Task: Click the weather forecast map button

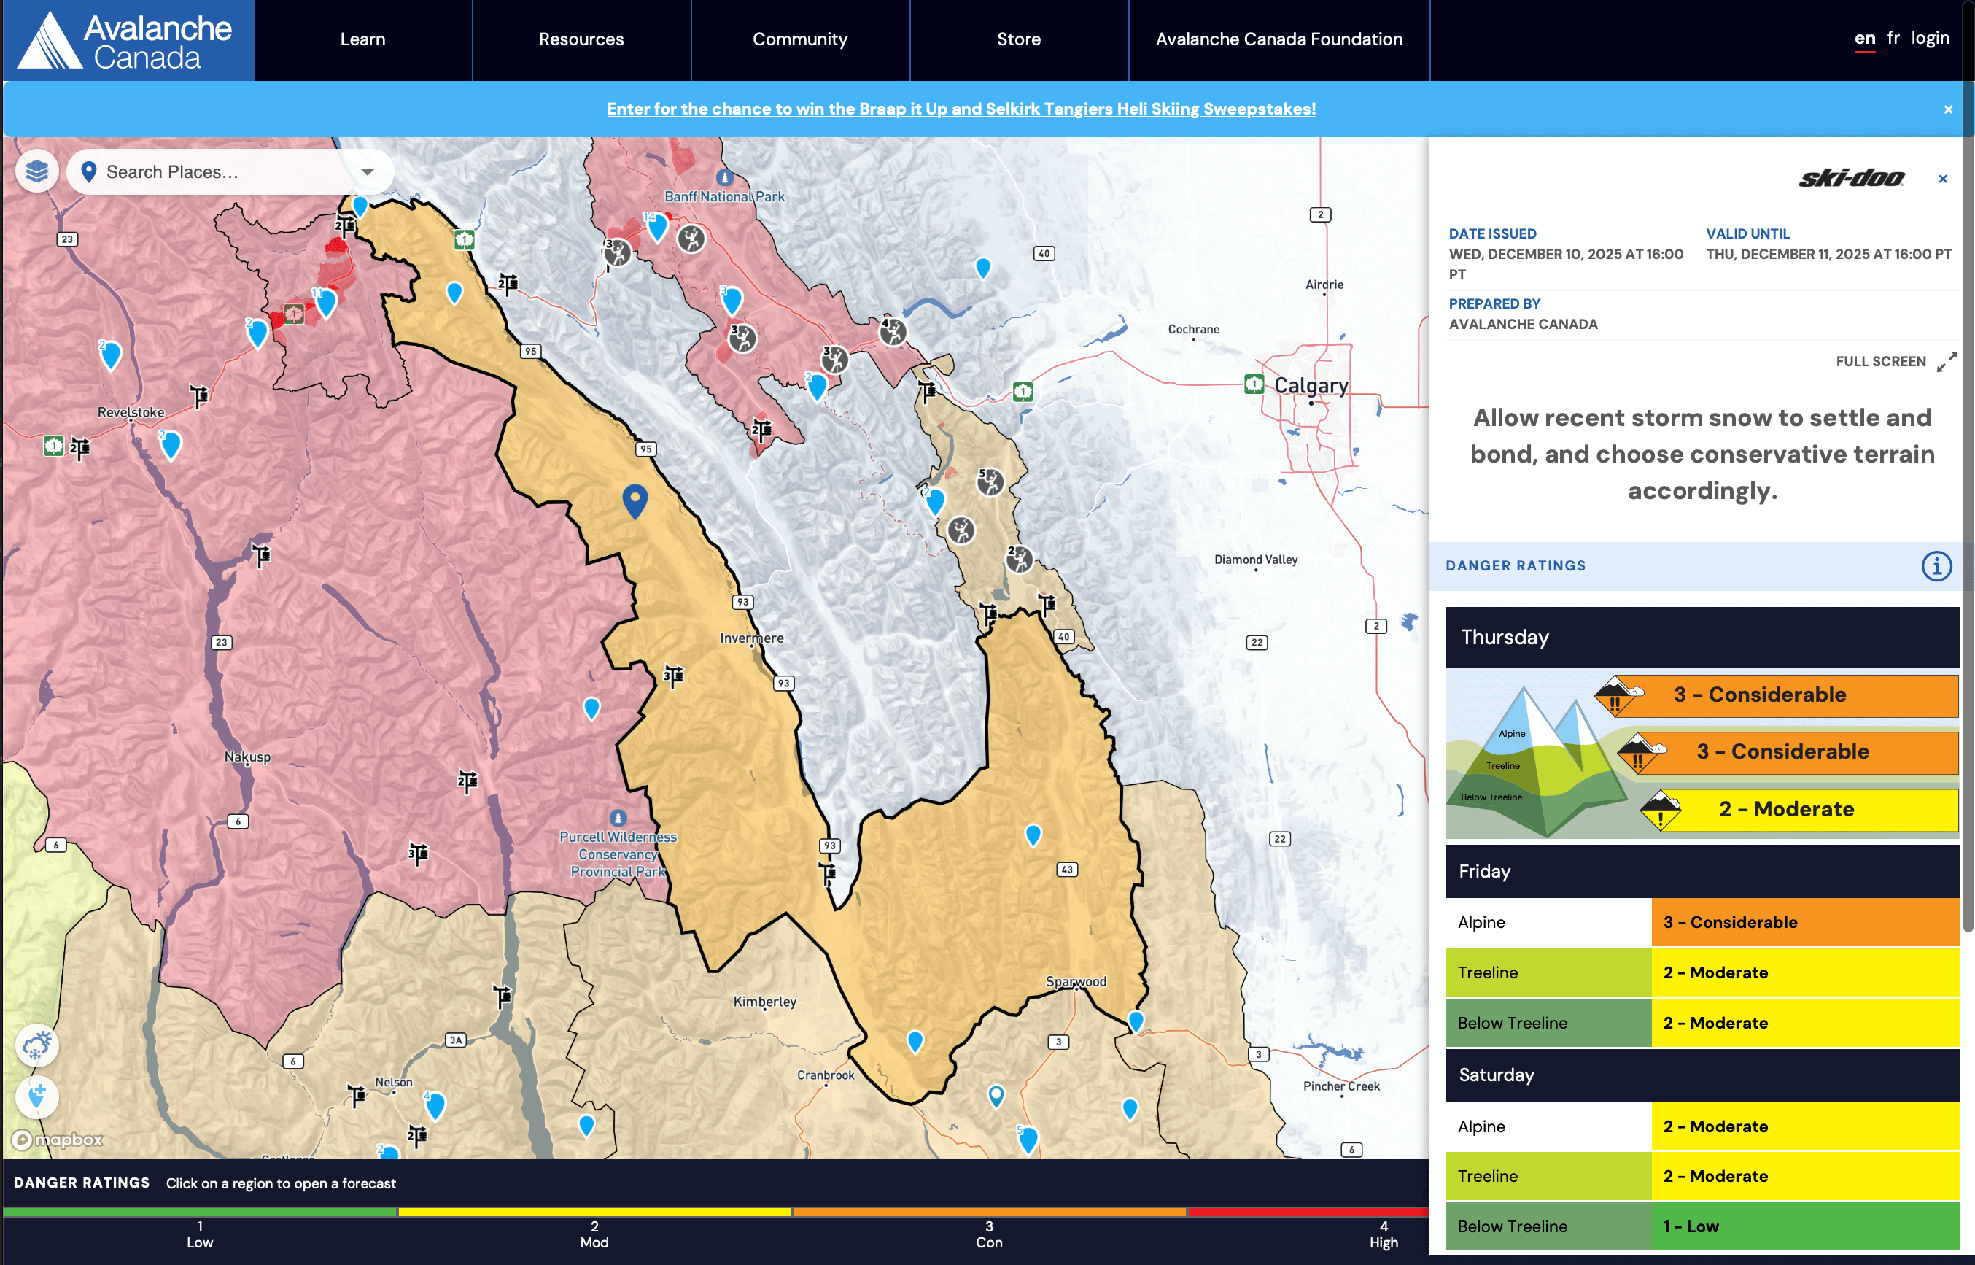Action: click(37, 1045)
